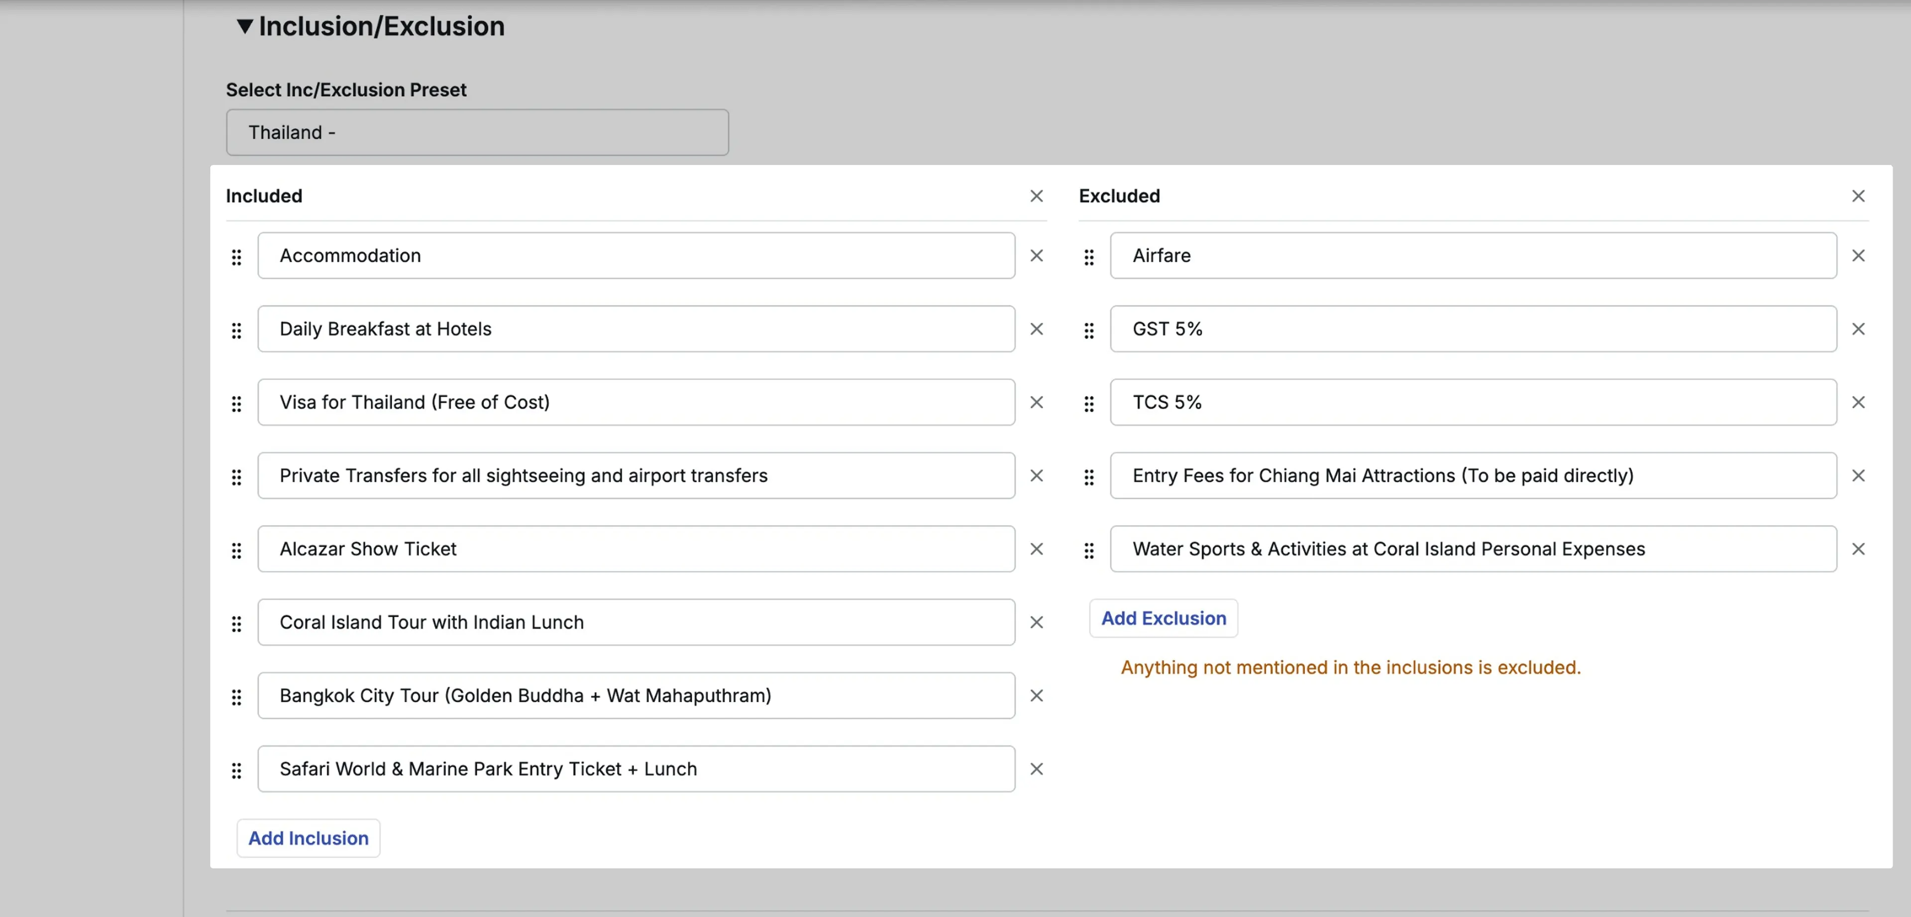Grab the drag handle beside Water Sports & Activities

pos(1088,550)
